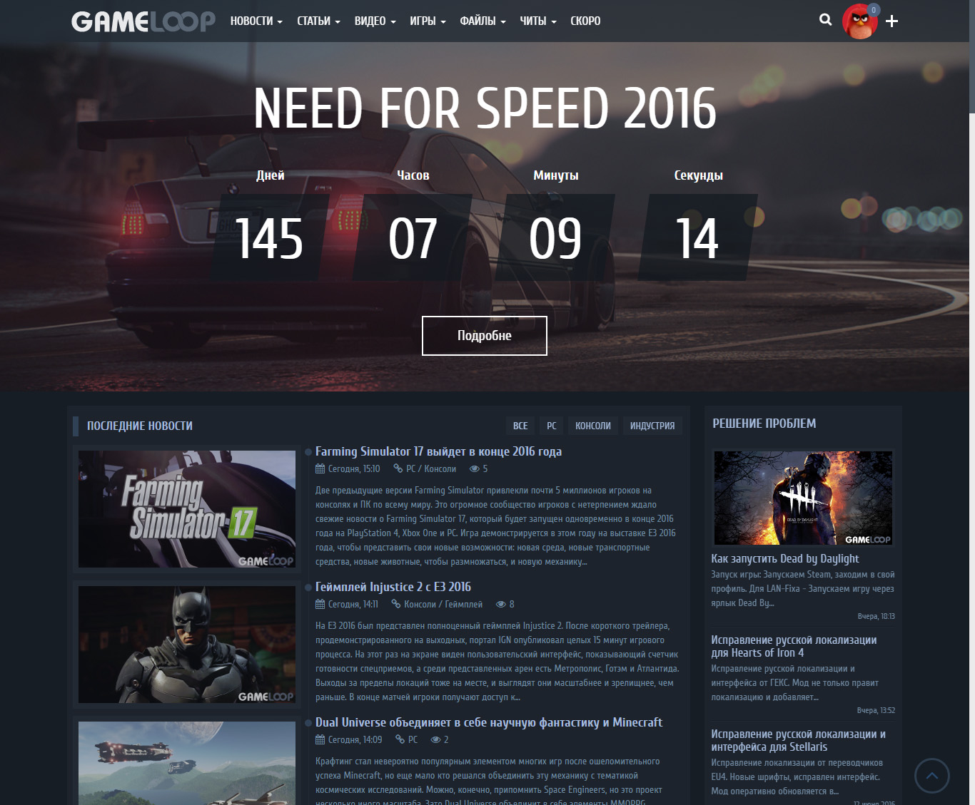
Task: Open Dual Universe news headline
Action: [x=489, y=722]
